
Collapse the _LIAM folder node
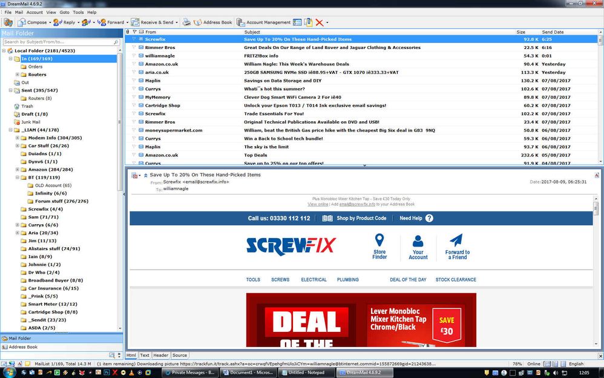[x=11, y=130]
